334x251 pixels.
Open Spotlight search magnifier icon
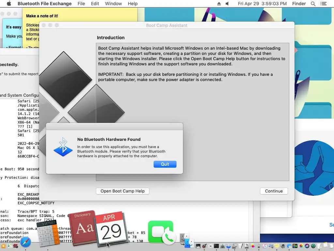click(x=313, y=4)
